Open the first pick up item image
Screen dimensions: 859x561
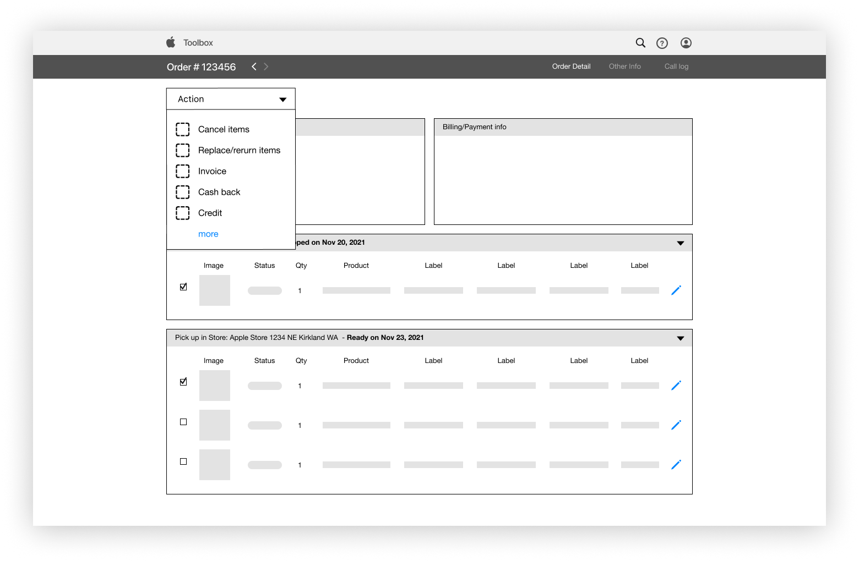click(215, 386)
